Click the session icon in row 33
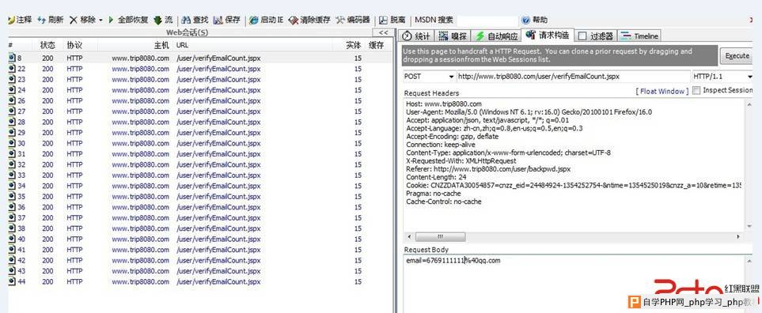The width and height of the screenshot is (762, 313). click(12, 175)
